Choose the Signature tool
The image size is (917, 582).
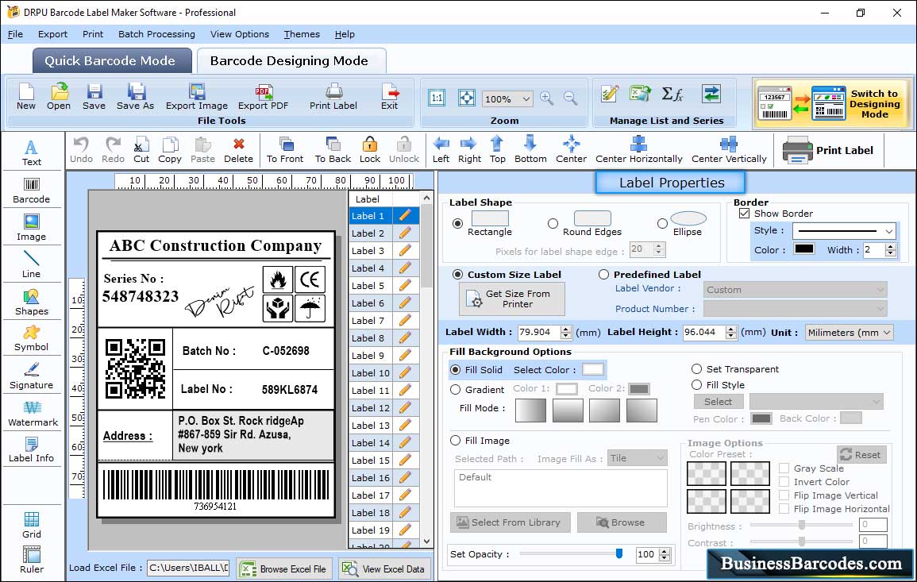pos(32,376)
